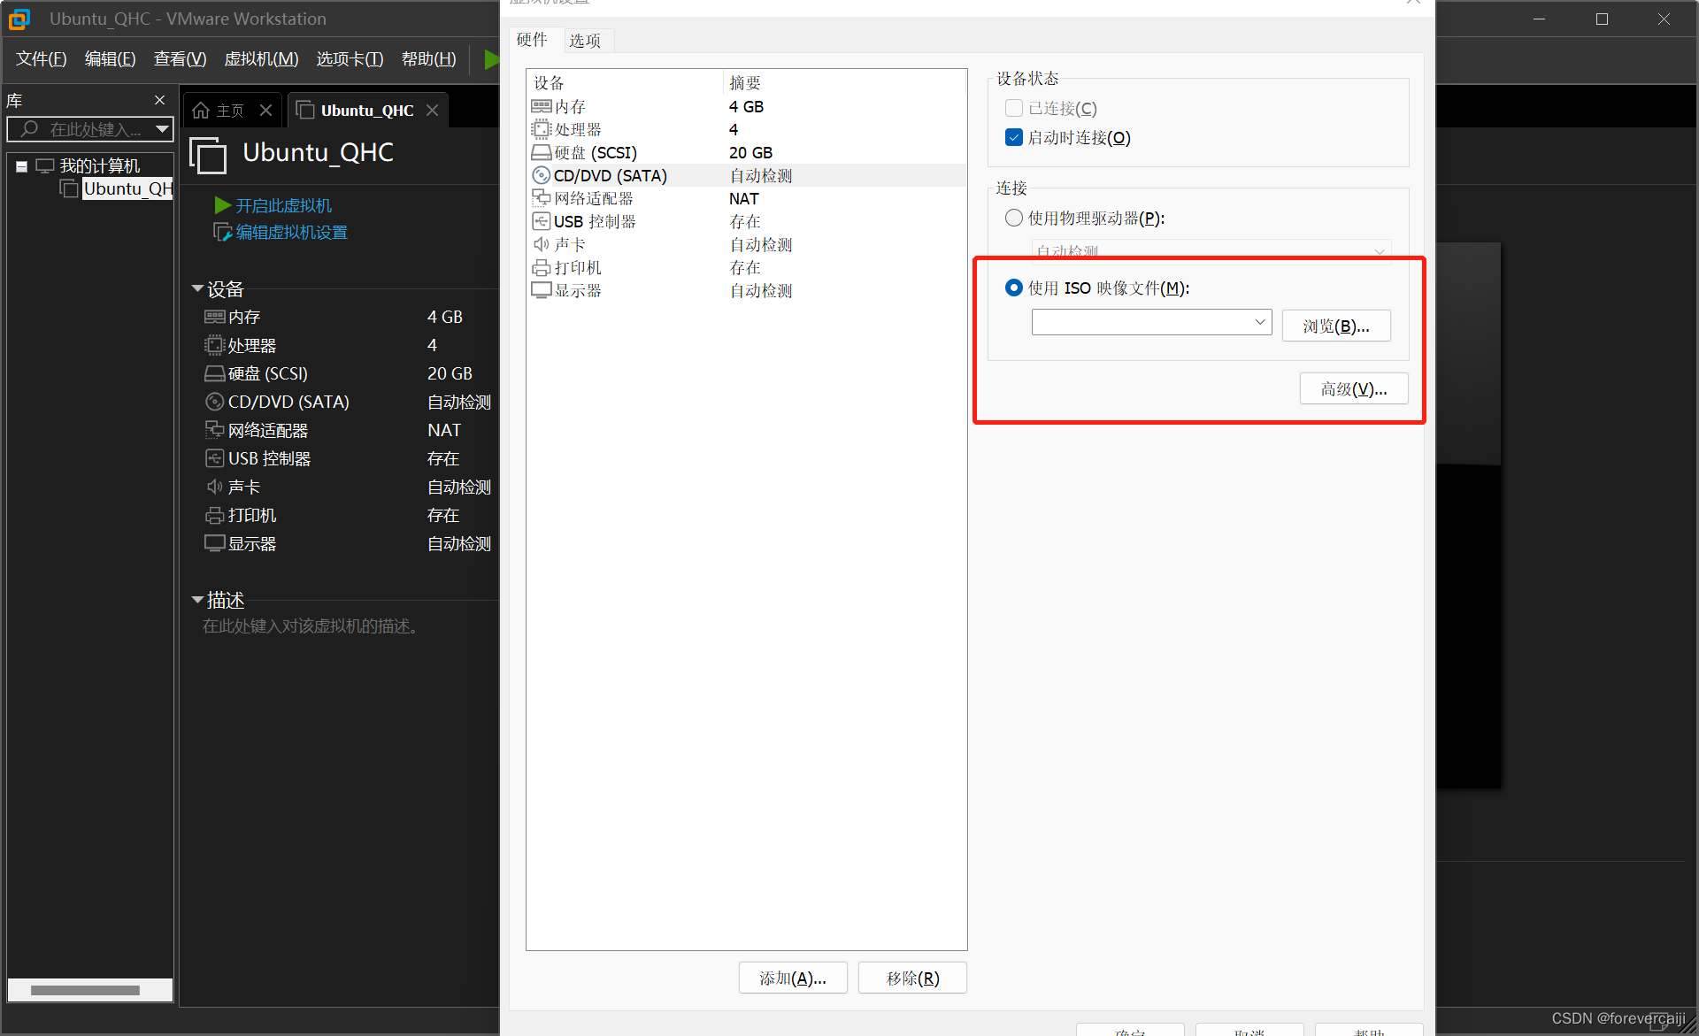Select the hard disk (SCSI) device entry
This screenshot has width=1699, height=1036.
pyautogui.click(x=595, y=153)
